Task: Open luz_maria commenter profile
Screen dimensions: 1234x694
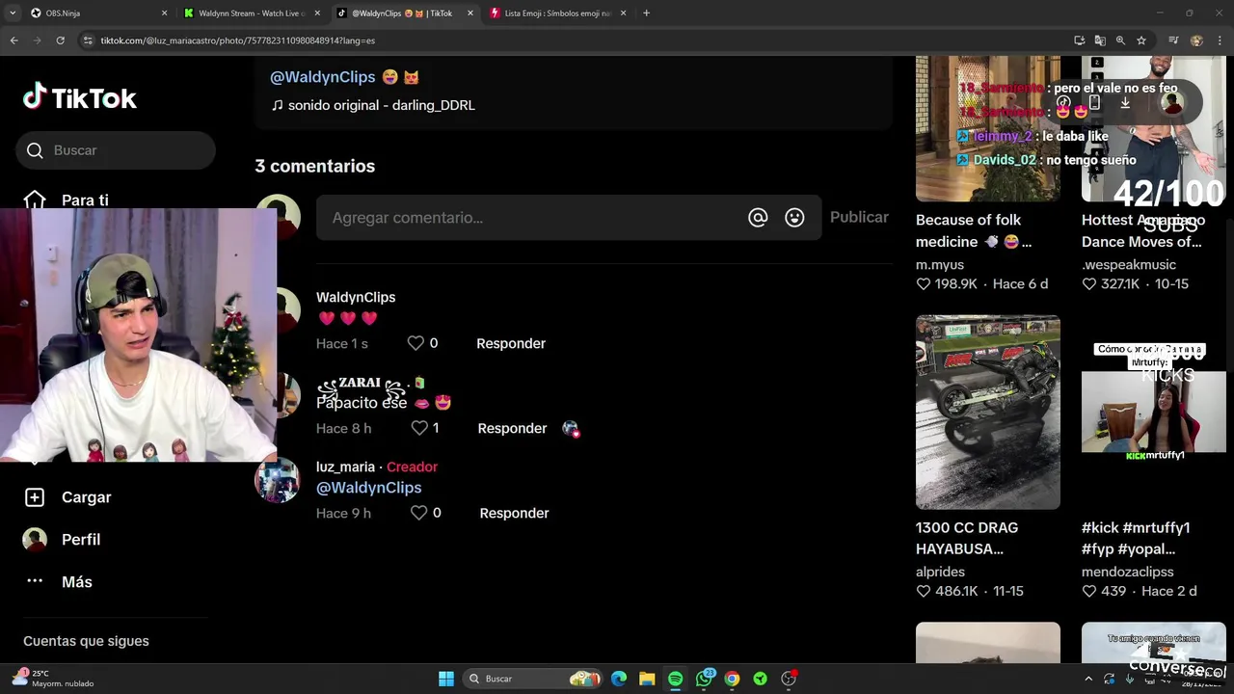Action: 345,467
